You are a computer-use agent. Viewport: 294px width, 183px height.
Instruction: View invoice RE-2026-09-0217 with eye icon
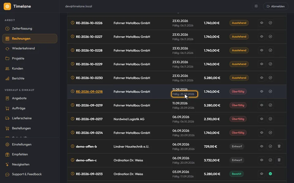pos(262,119)
